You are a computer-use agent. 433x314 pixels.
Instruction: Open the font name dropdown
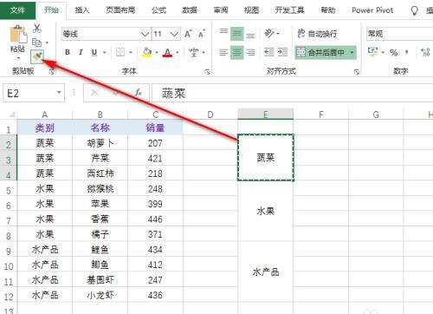(x=145, y=34)
